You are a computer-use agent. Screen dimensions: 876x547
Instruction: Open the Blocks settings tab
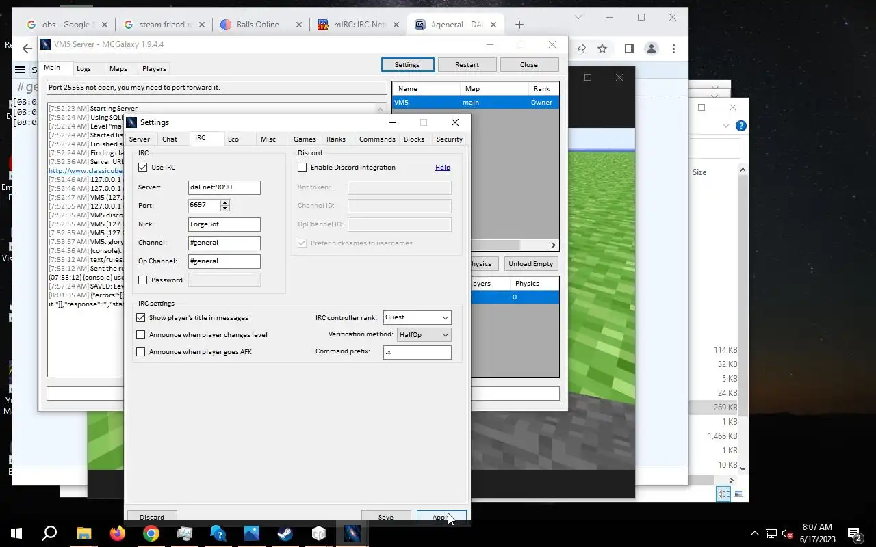(x=414, y=139)
